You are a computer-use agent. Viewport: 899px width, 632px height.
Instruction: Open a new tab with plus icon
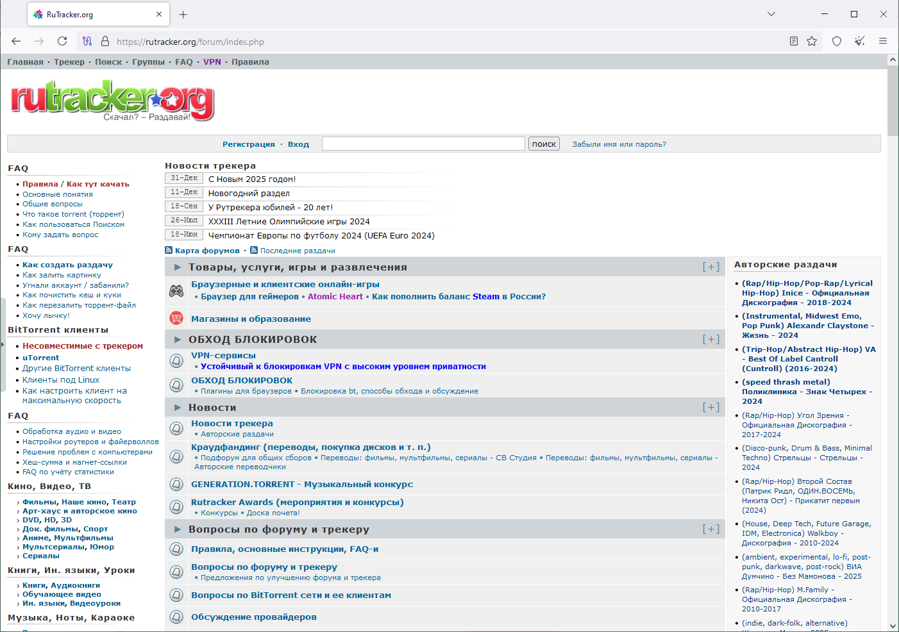pyautogui.click(x=183, y=14)
